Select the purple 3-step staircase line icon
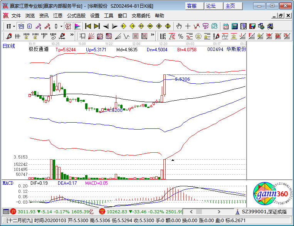This screenshot has width=294, height=226. [39, 26]
